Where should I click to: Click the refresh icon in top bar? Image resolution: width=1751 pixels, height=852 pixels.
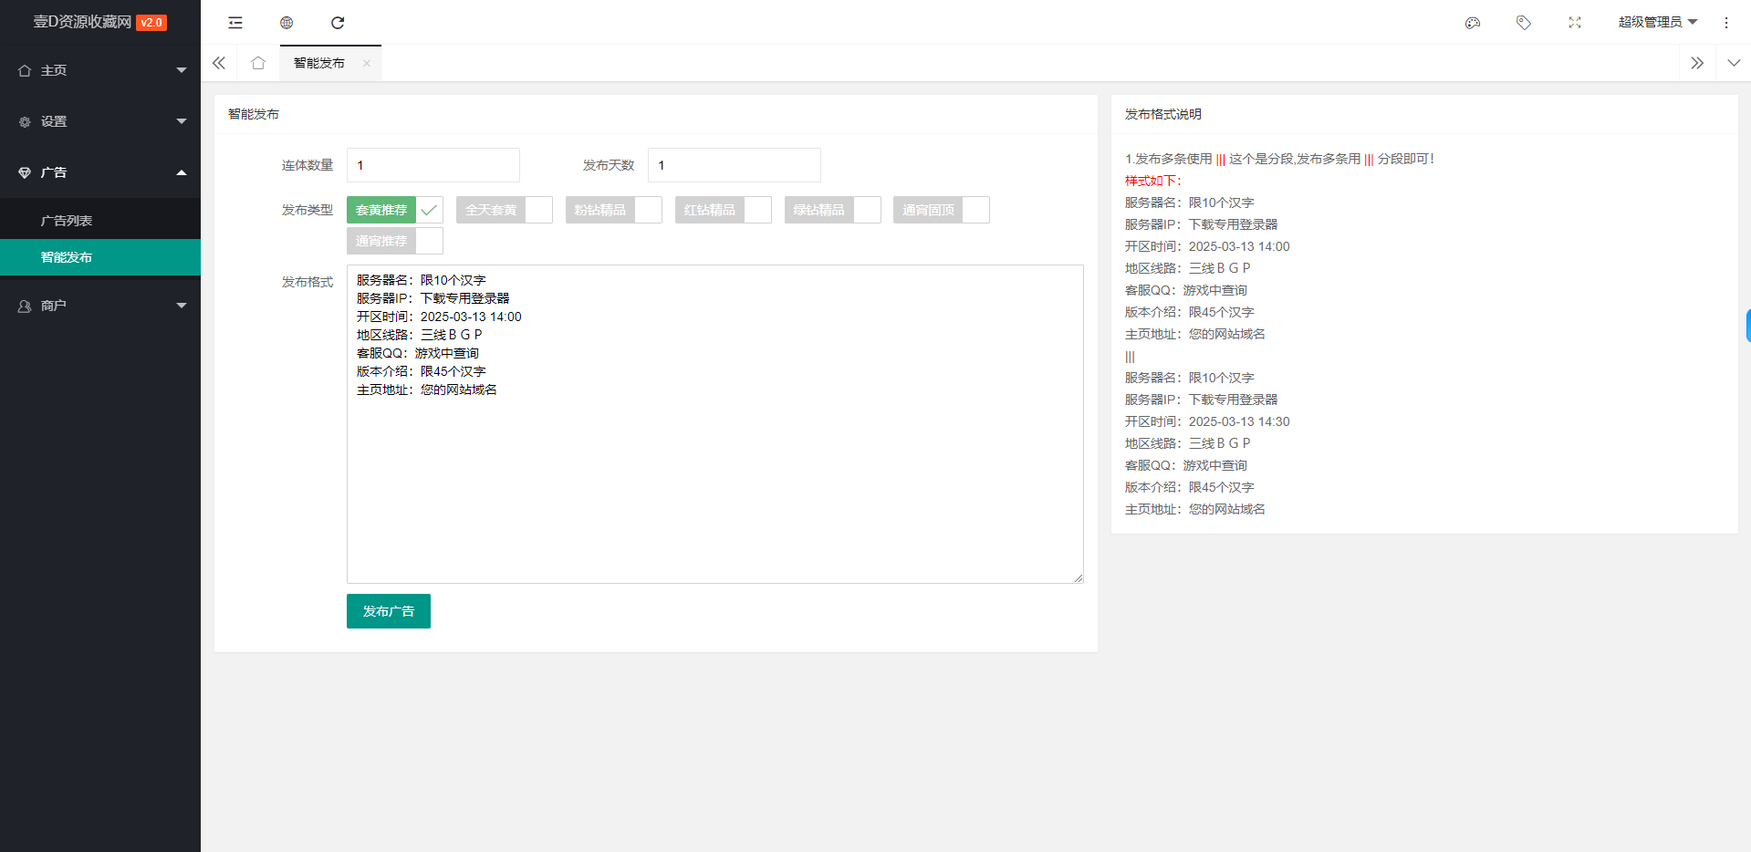coord(338,23)
